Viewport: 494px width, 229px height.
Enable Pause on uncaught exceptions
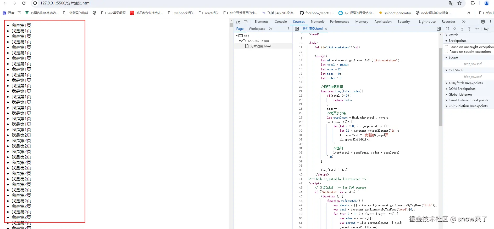447,47
